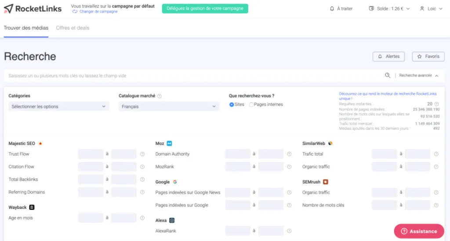
Task: Click help icon next to Catalogue marché
Action: tap(160, 96)
